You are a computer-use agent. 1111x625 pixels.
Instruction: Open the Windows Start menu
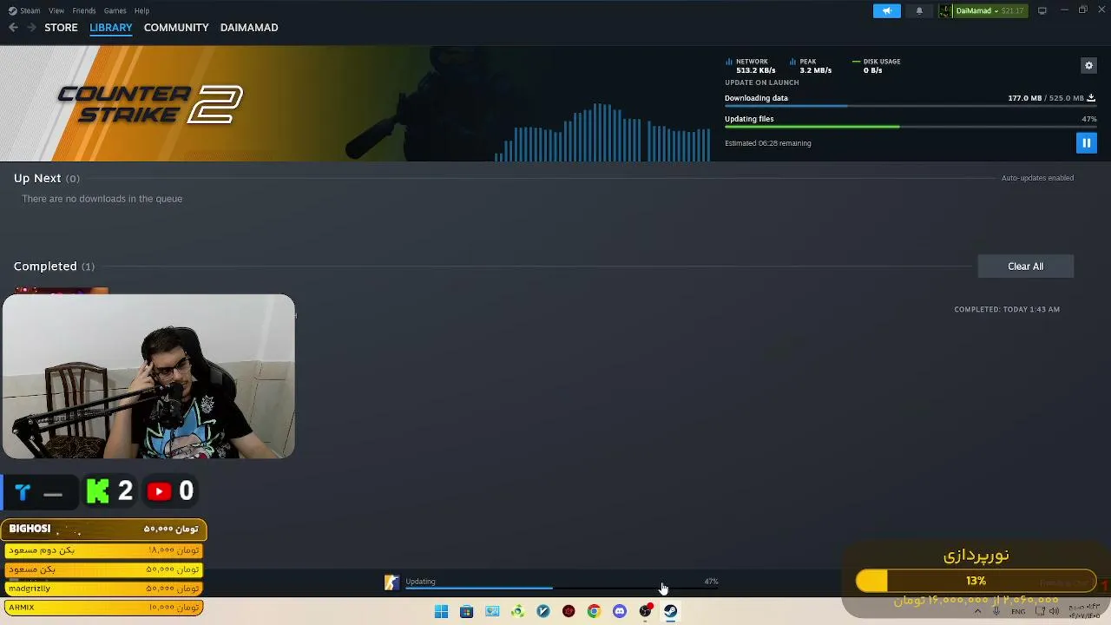pyautogui.click(x=441, y=612)
